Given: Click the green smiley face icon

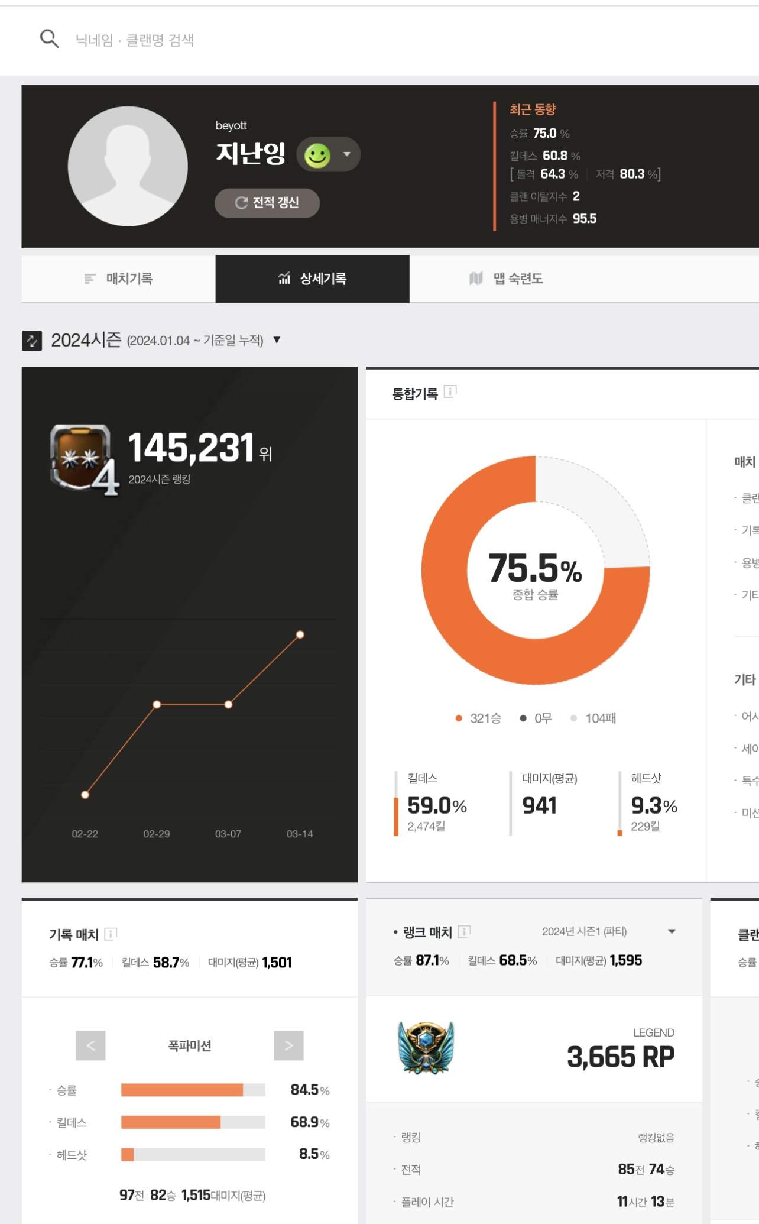Looking at the screenshot, I should [317, 155].
